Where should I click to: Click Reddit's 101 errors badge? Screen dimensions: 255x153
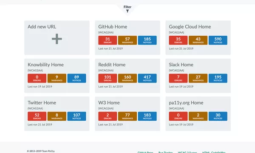click(108, 78)
